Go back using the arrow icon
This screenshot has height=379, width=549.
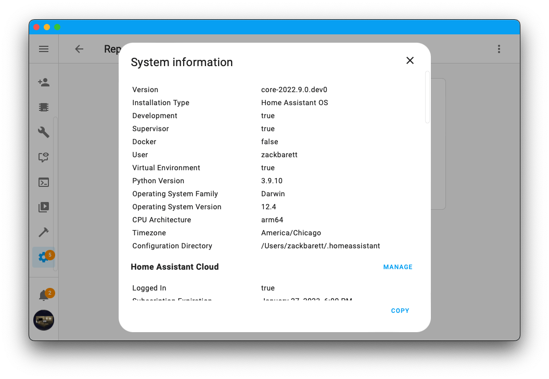click(79, 49)
